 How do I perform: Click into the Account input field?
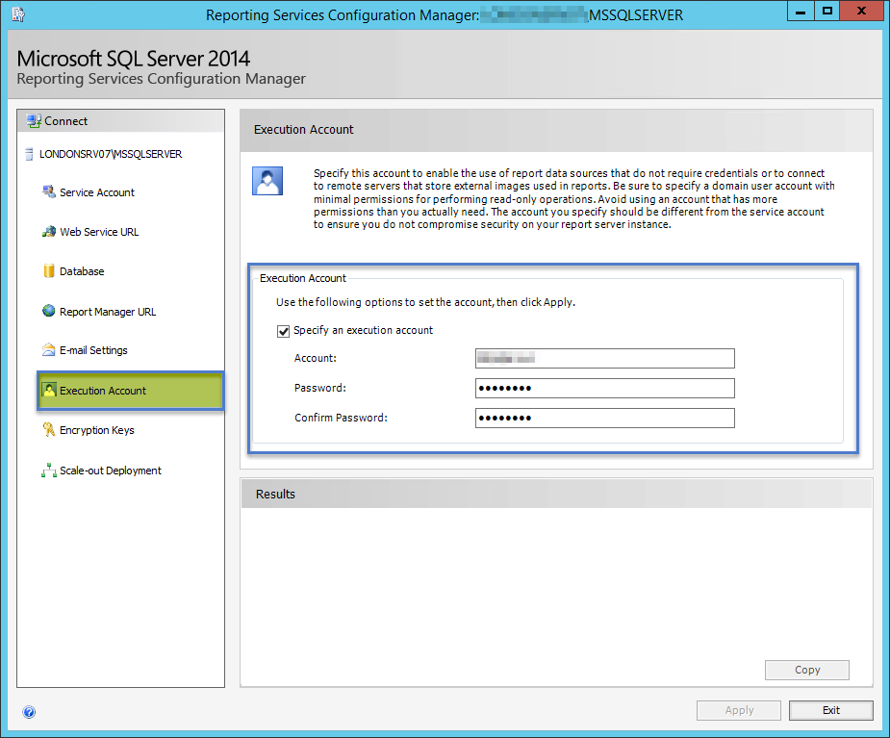pyautogui.click(x=605, y=358)
